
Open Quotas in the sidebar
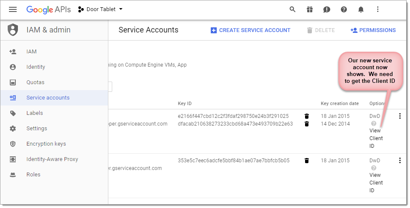[54, 82]
